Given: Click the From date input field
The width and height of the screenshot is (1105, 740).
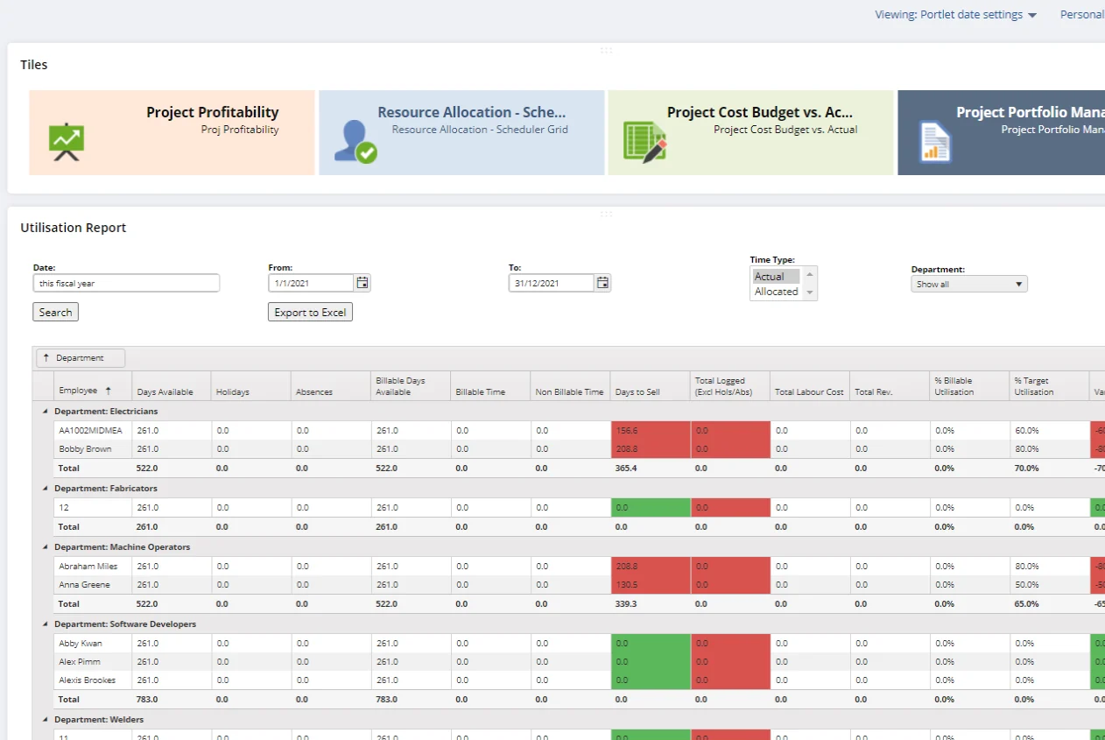Looking at the screenshot, I should coord(311,283).
